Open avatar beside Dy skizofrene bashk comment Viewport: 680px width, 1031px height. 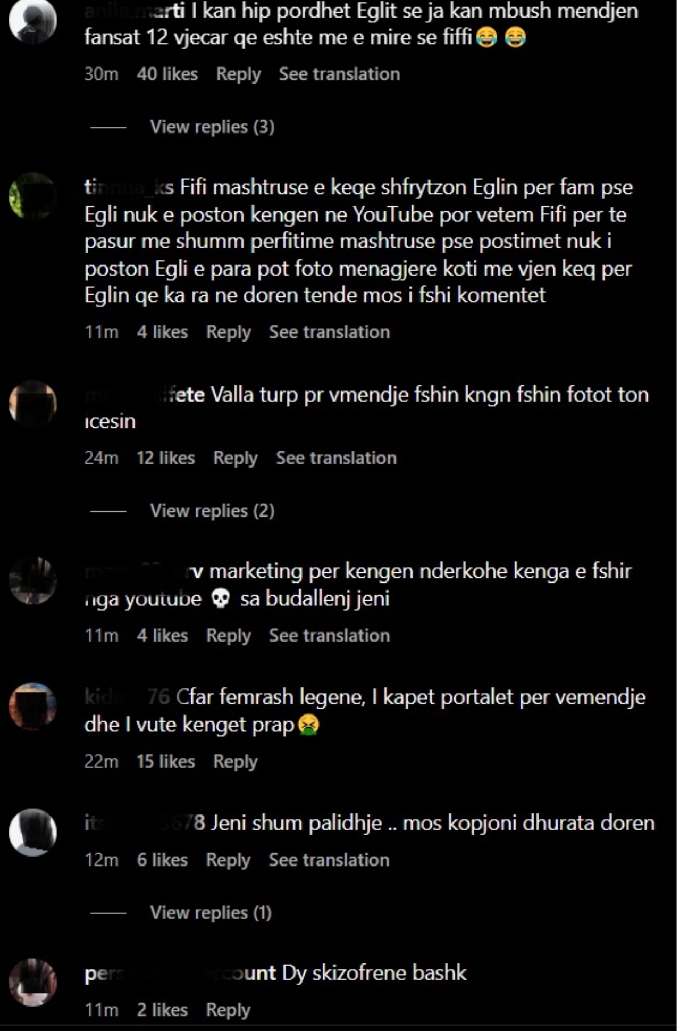(x=33, y=982)
